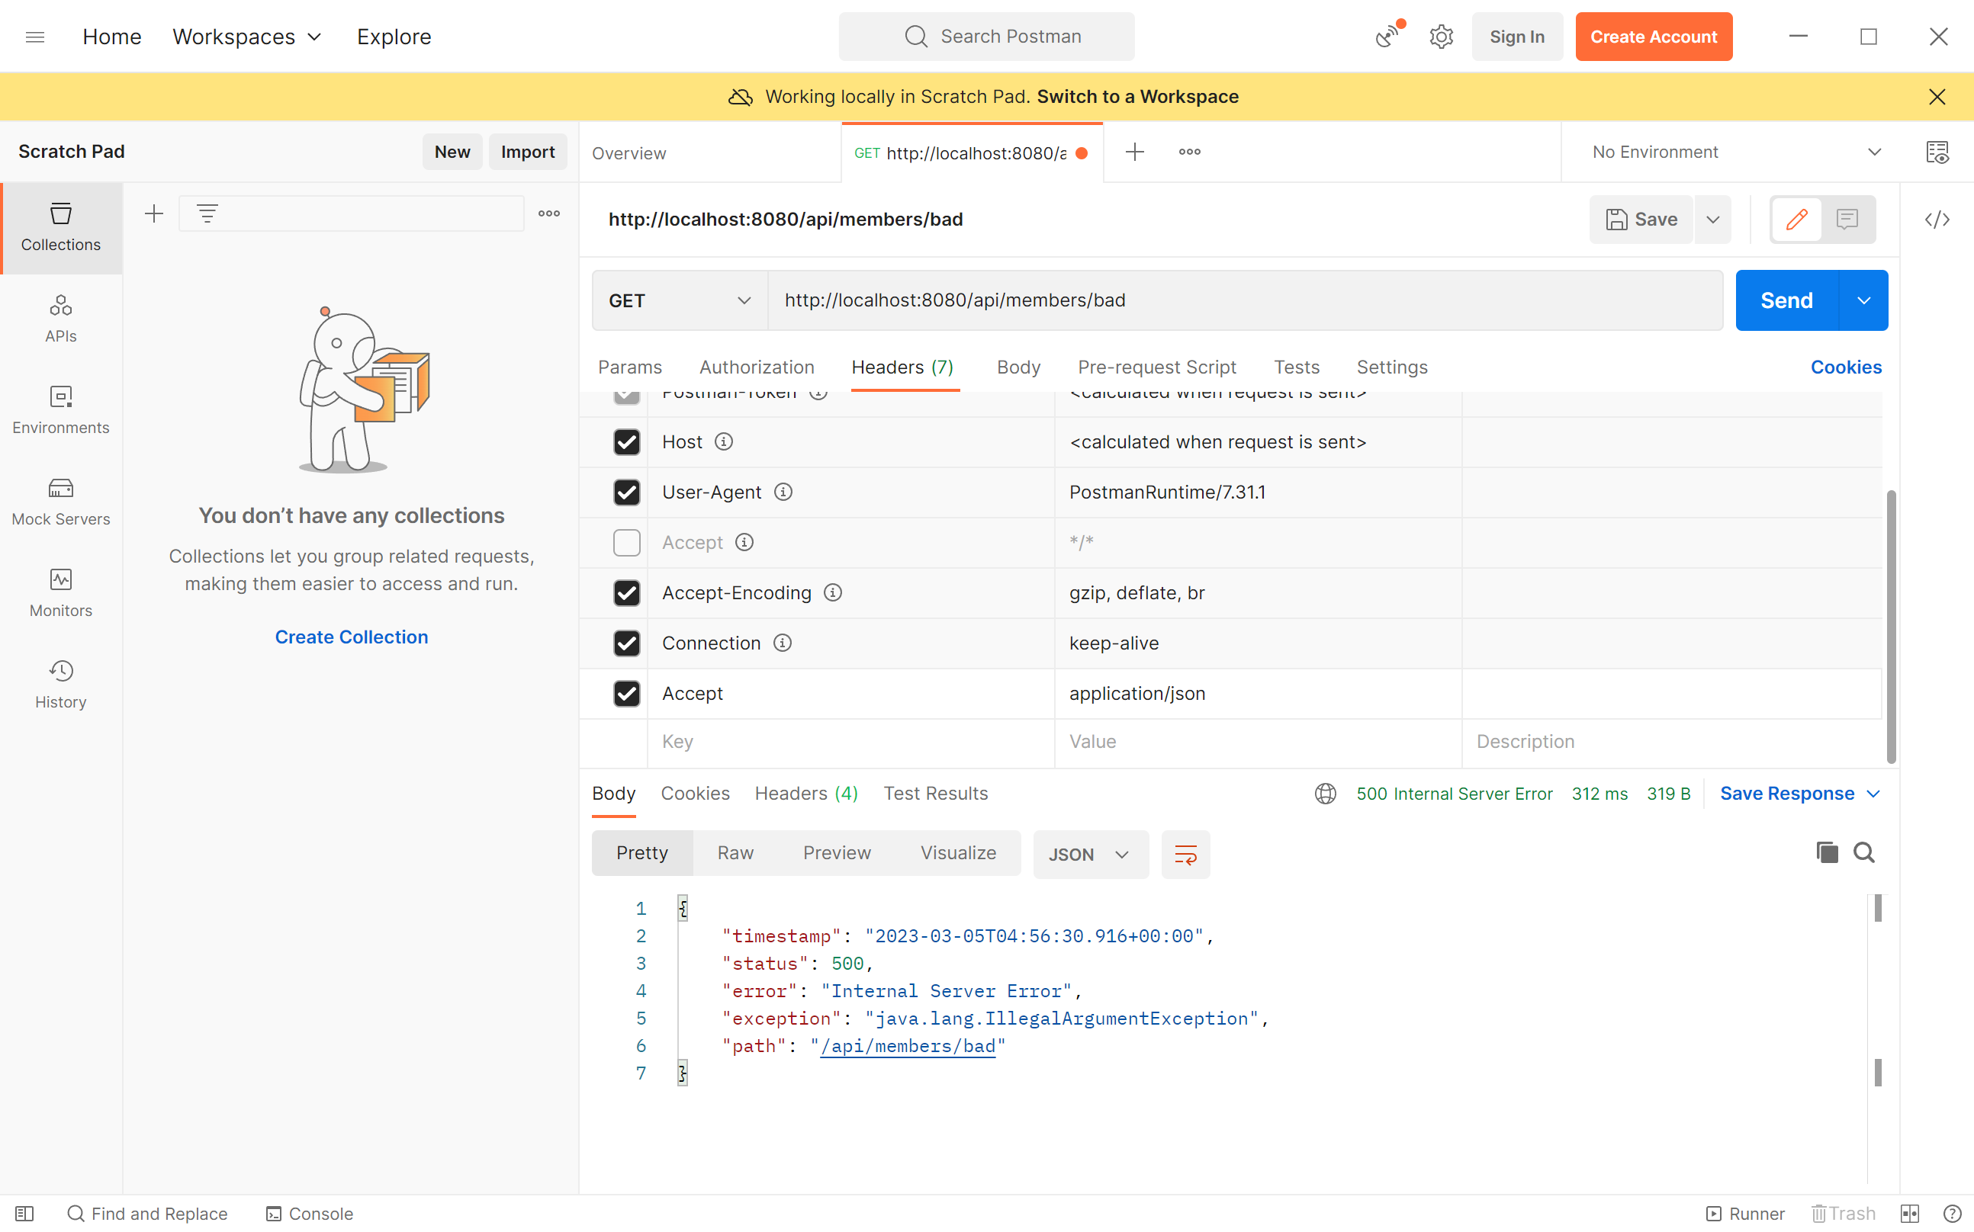Toggle the Postman-Token header checkbox
Screen dimensions: 1974x1232
[627, 396]
